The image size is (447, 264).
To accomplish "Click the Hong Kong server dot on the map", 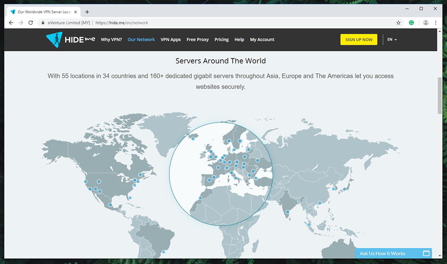I will 320,203.
